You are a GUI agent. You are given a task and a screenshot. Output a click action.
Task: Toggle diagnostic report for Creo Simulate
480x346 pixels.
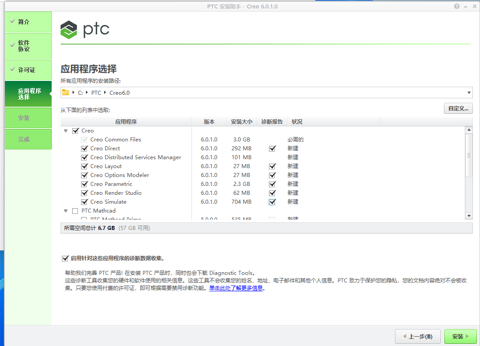point(272,202)
